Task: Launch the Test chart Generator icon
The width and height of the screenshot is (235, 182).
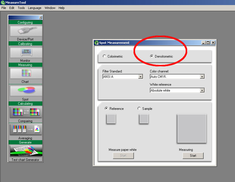Action: tap(26, 151)
